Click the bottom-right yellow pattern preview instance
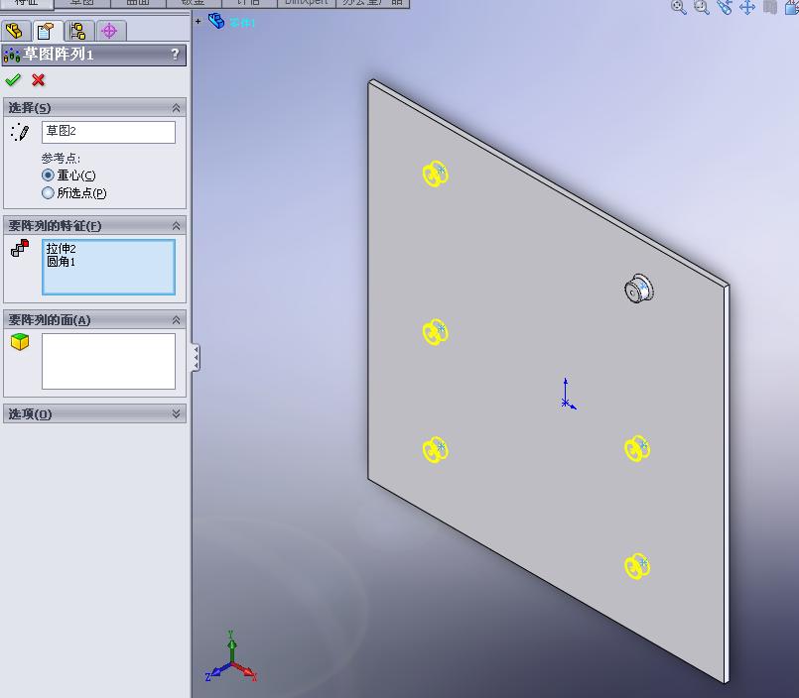Screen dimensions: 799x698 [637, 566]
